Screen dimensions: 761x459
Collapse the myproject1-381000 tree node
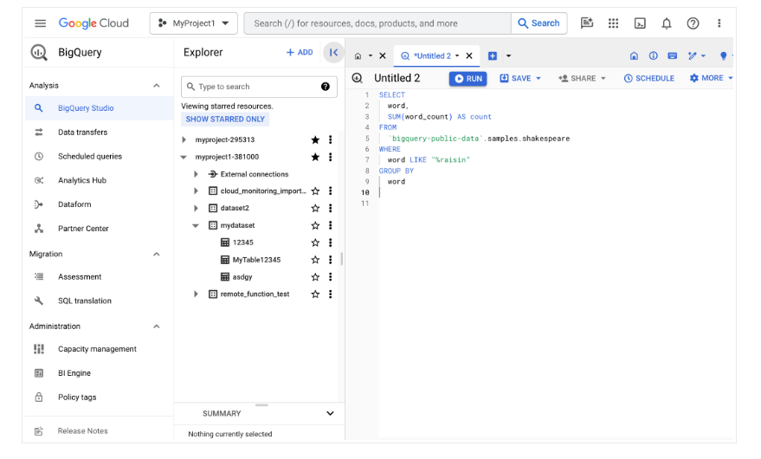pos(184,157)
